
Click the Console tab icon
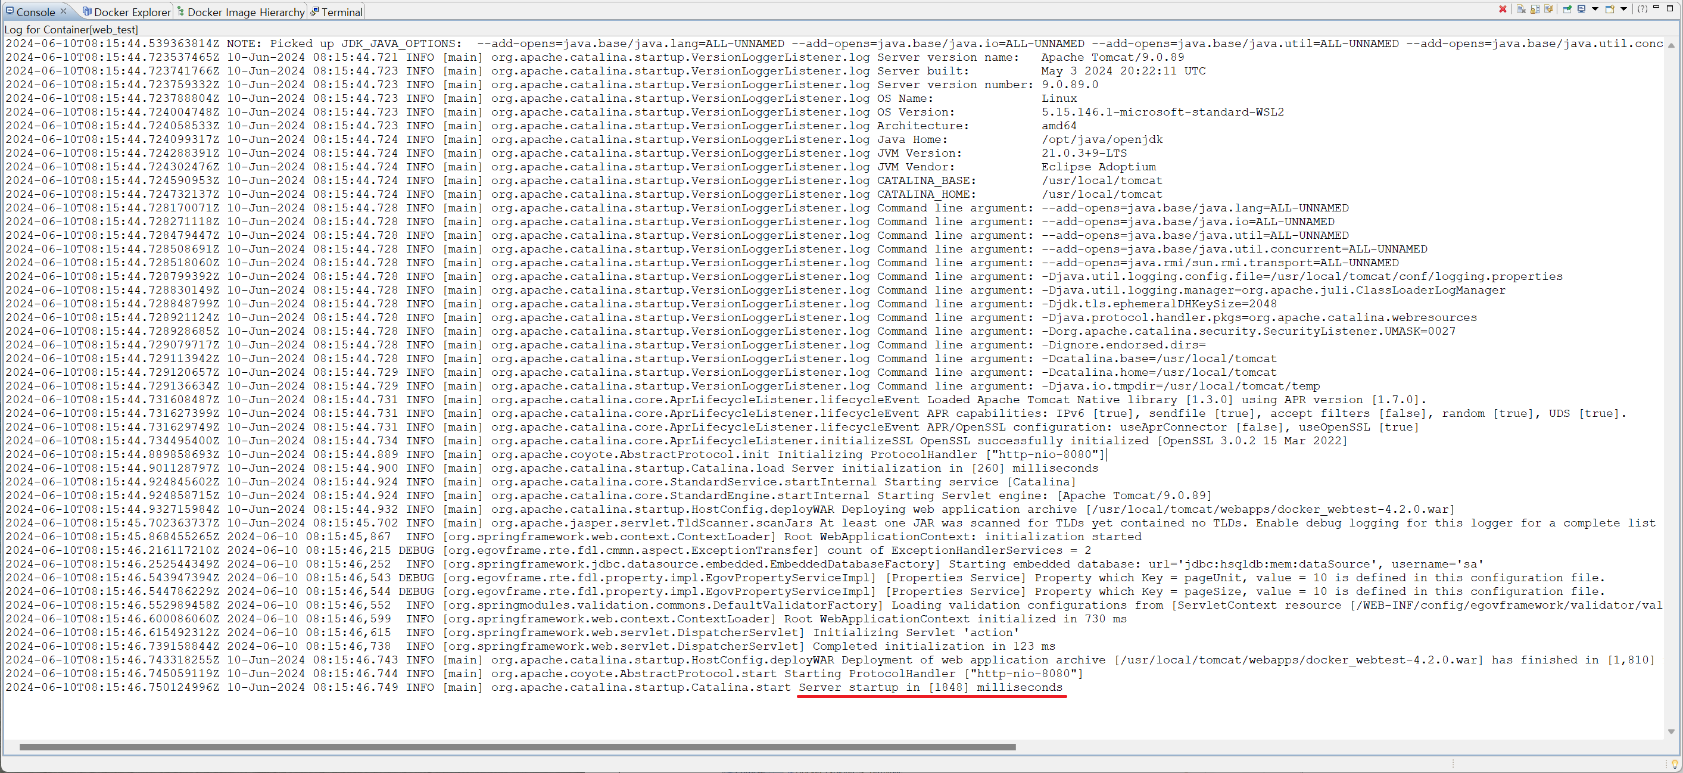[9, 11]
